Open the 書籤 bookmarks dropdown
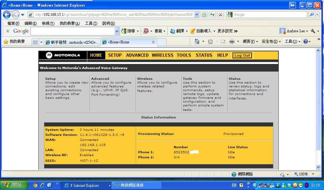Image resolution: width=324 pixels, height=190 pixels. pos(160,31)
